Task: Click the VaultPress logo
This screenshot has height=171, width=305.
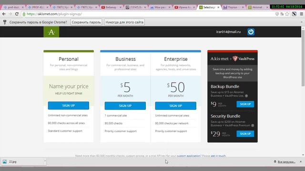Action: (x=244, y=58)
